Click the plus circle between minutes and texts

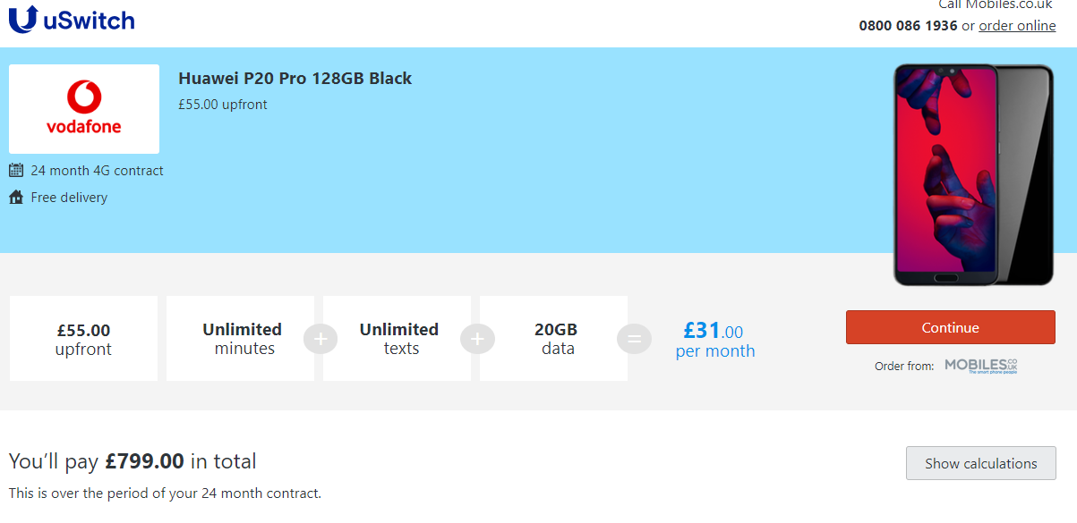click(321, 339)
